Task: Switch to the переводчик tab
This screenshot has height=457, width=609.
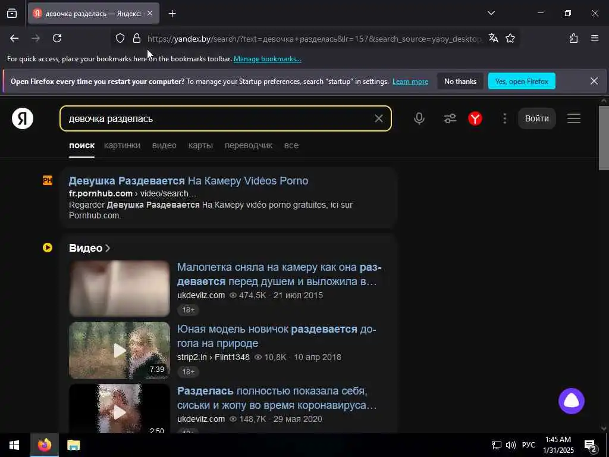Action: coord(249,145)
